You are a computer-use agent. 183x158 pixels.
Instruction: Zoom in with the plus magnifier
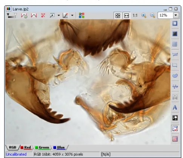pos(144,15)
